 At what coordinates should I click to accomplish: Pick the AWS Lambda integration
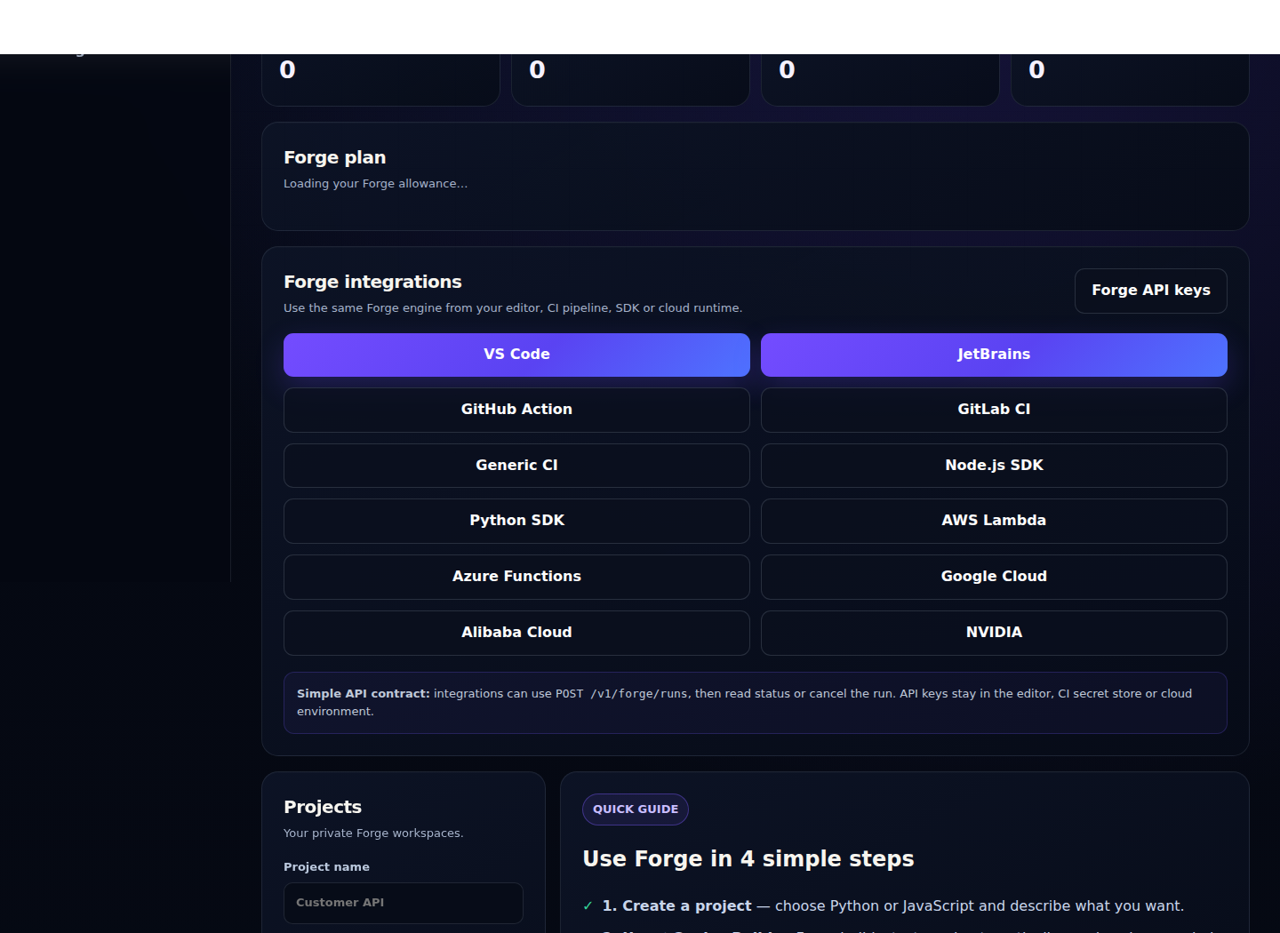994,521
